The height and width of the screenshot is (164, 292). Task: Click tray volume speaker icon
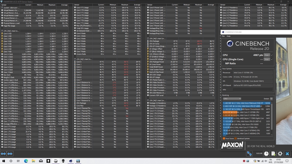pos(266,161)
